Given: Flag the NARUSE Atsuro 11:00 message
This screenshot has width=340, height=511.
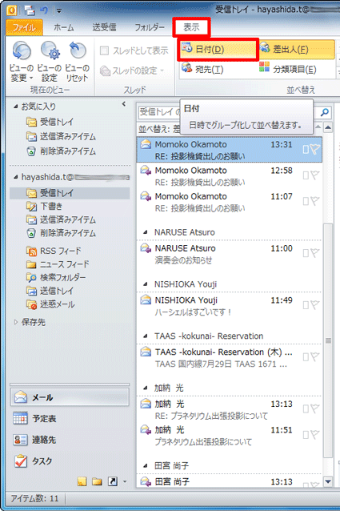Looking at the screenshot, I should click(315, 253).
